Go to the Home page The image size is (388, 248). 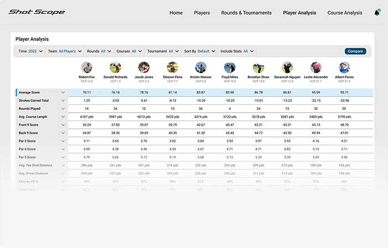pyautogui.click(x=176, y=13)
